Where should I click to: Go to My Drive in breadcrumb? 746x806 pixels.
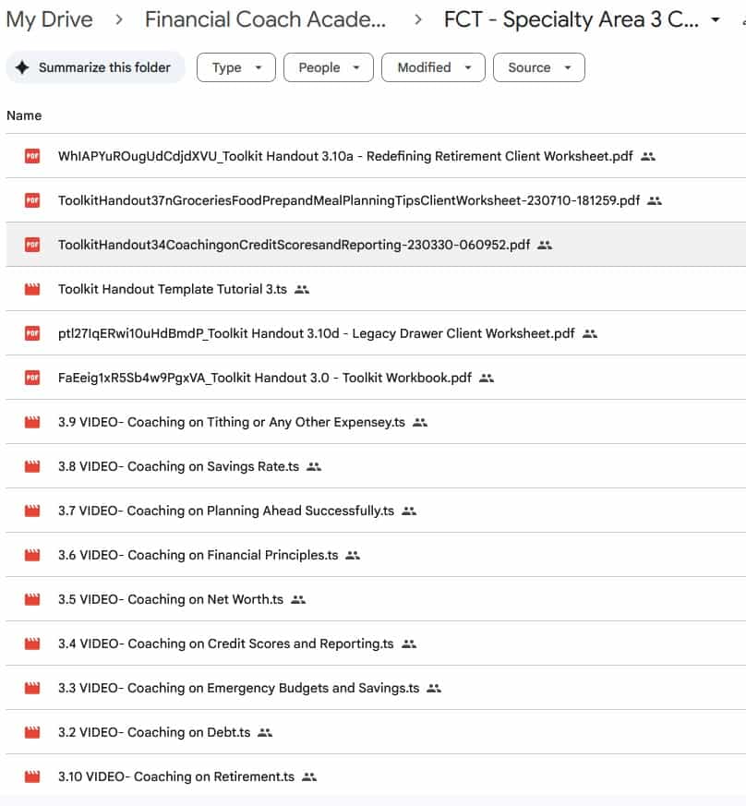pos(49,20)
